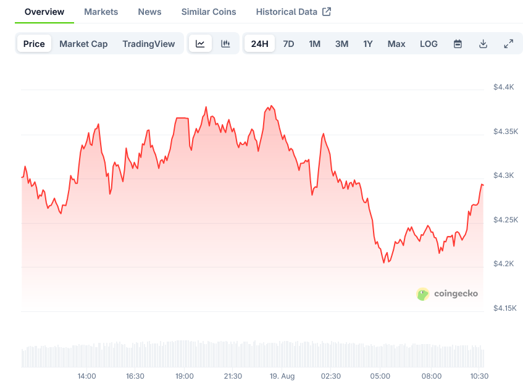Set time range to 1Y
This screenshot has width=523, height=391.
pyautogui.click(x=368, y=44)
